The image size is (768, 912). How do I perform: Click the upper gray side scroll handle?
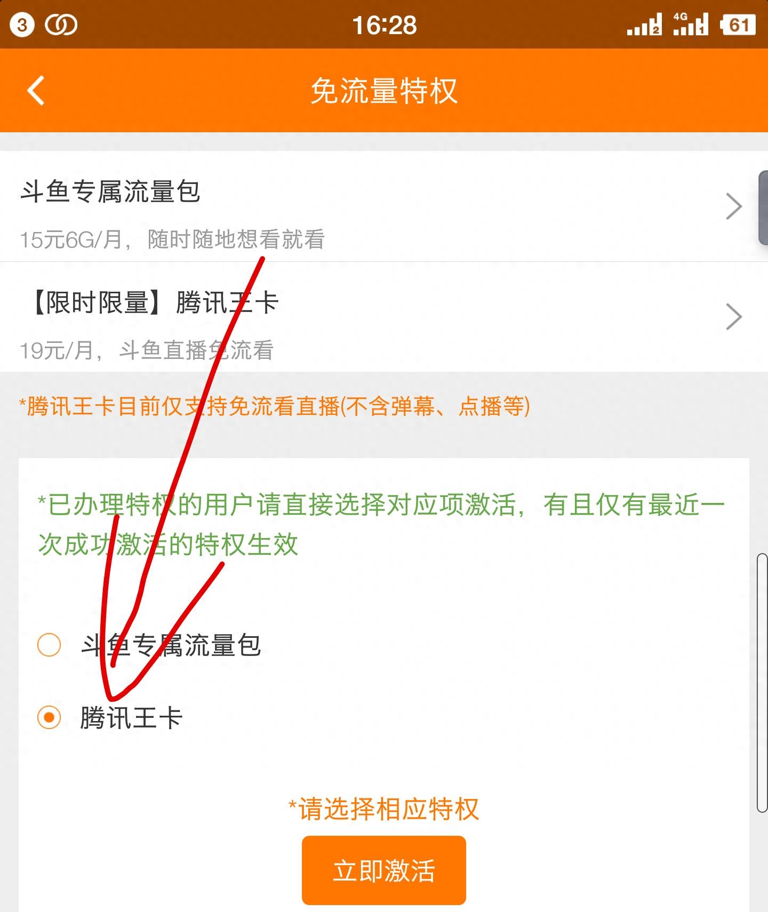pyautogui.click(x=763, y=207)
